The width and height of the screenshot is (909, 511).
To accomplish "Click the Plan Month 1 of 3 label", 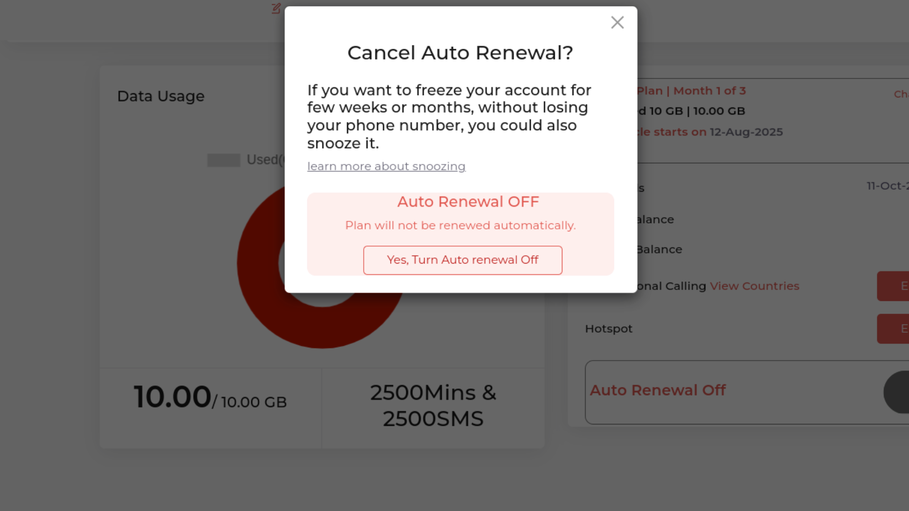I will [691, 91].
